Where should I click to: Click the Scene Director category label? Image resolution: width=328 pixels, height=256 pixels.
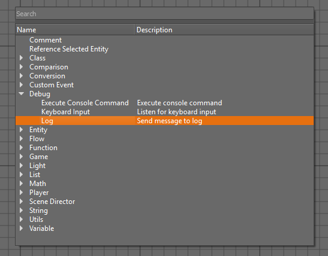(x=52, y=202)
